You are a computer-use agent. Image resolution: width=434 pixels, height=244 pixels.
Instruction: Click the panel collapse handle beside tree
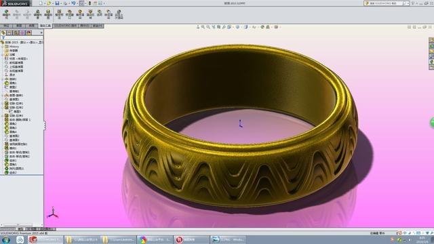(x=45, y=125)
